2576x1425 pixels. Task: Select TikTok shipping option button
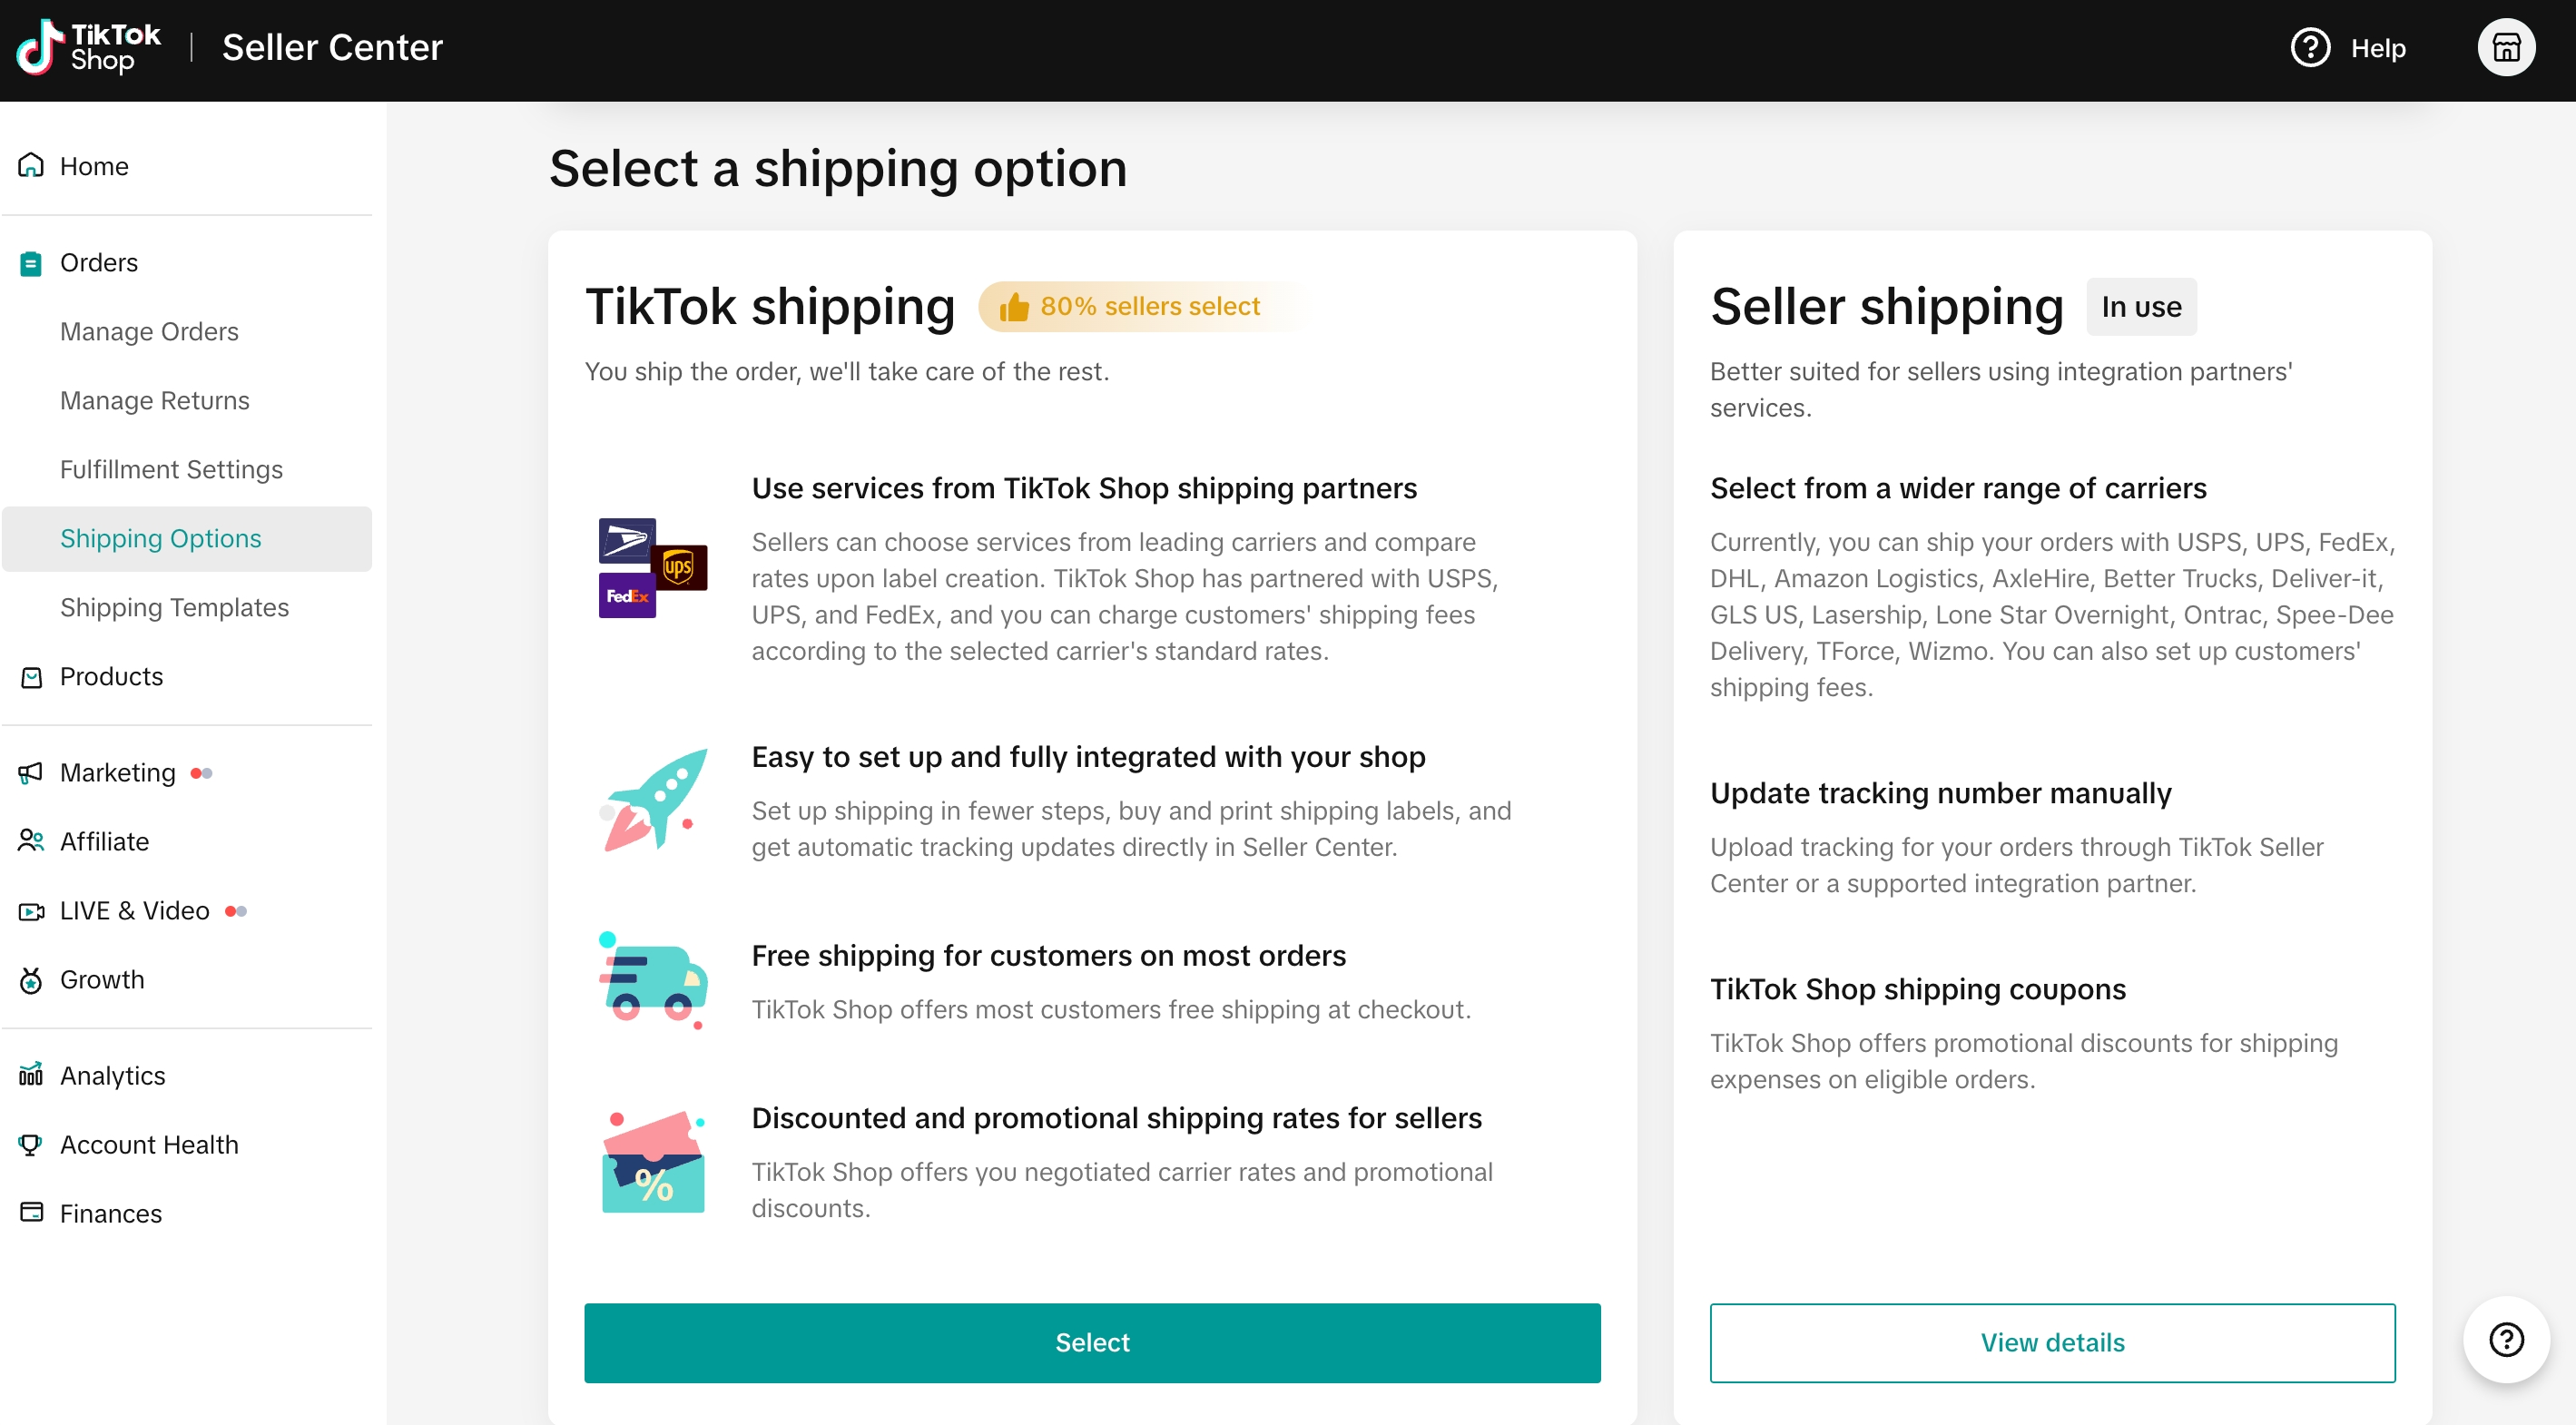(x=1091, y=1342)
